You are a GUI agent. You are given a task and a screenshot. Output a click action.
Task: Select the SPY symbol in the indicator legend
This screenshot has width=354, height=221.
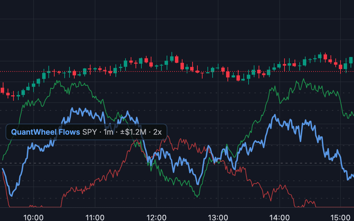(90, 132)
